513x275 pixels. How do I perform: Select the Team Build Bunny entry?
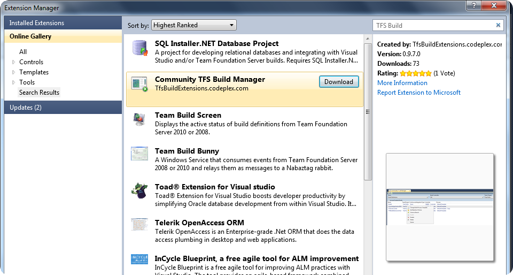245,159
